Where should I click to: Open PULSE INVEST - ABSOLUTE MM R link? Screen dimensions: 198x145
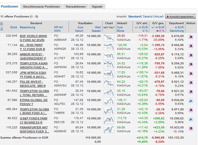pyautogui.click(x=33, y=84)
